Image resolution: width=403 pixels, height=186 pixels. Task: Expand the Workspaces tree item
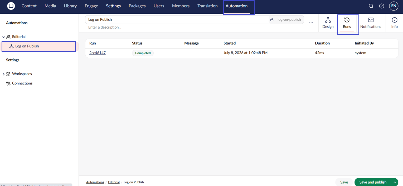click(x=4, y=74)
